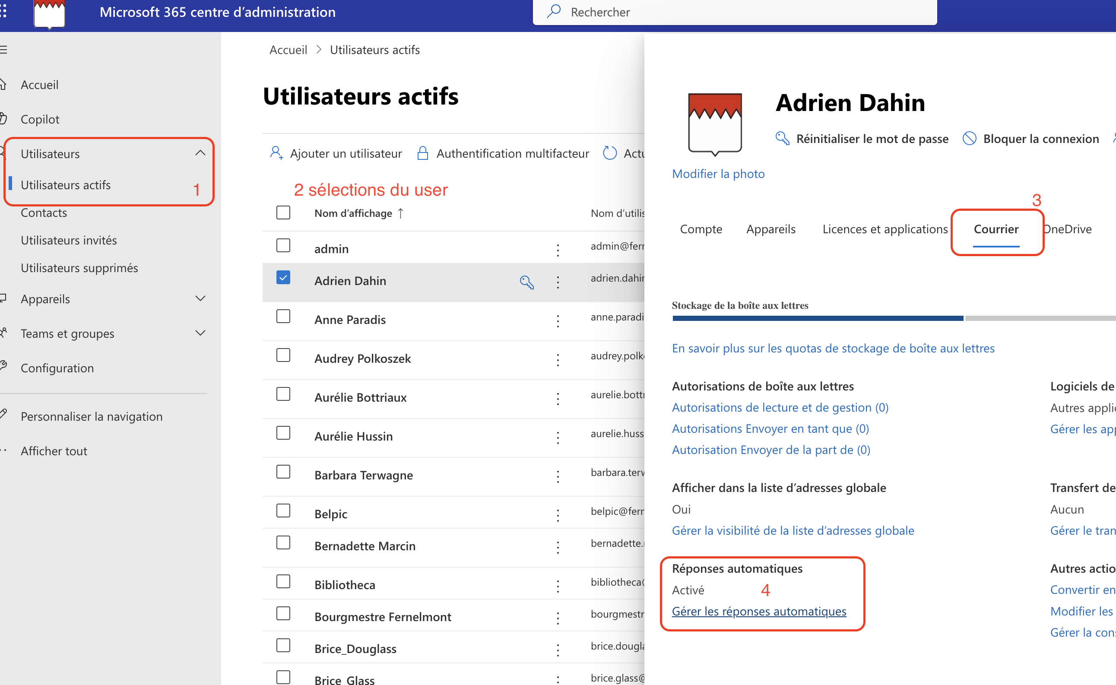The image size is (1116, 685).
Task: Open the three-dot menu for Anne Paradis
Action: pos(558,320)
